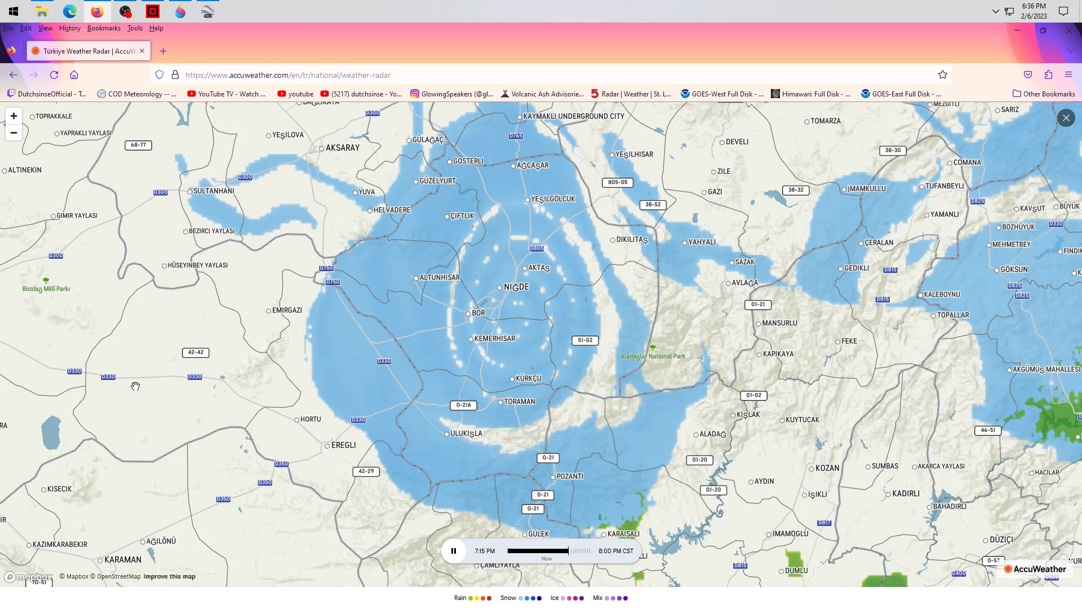The height and width of the screenshot is (609, 1082).
Task: Click the KARAMAN city label
Action: 123,560
